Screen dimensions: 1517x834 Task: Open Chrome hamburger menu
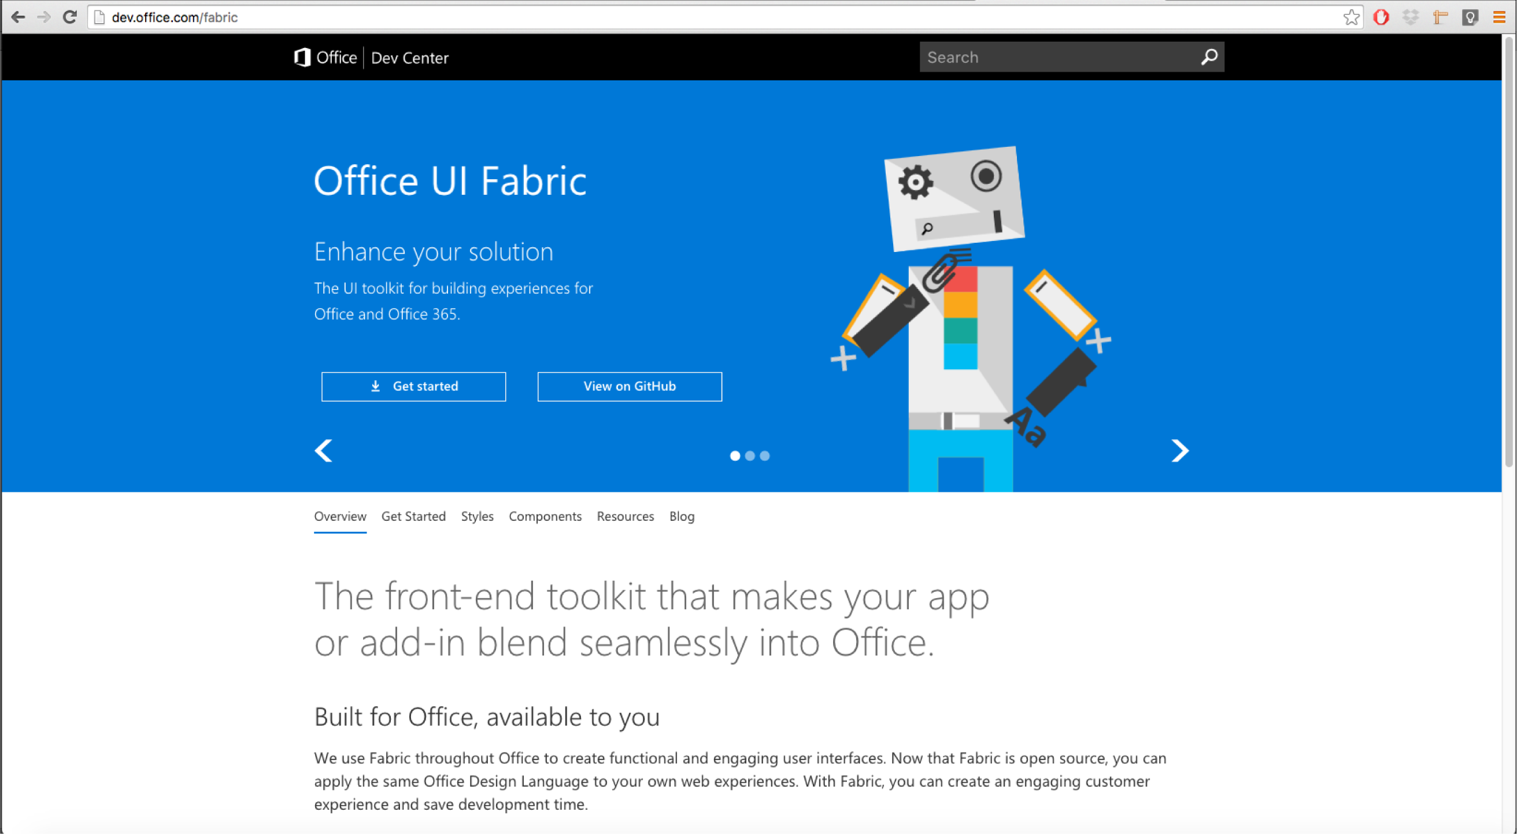tap(1498, 17)
